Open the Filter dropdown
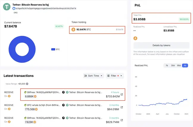Viewport: 193px width, 127px height. coord(115,76)
